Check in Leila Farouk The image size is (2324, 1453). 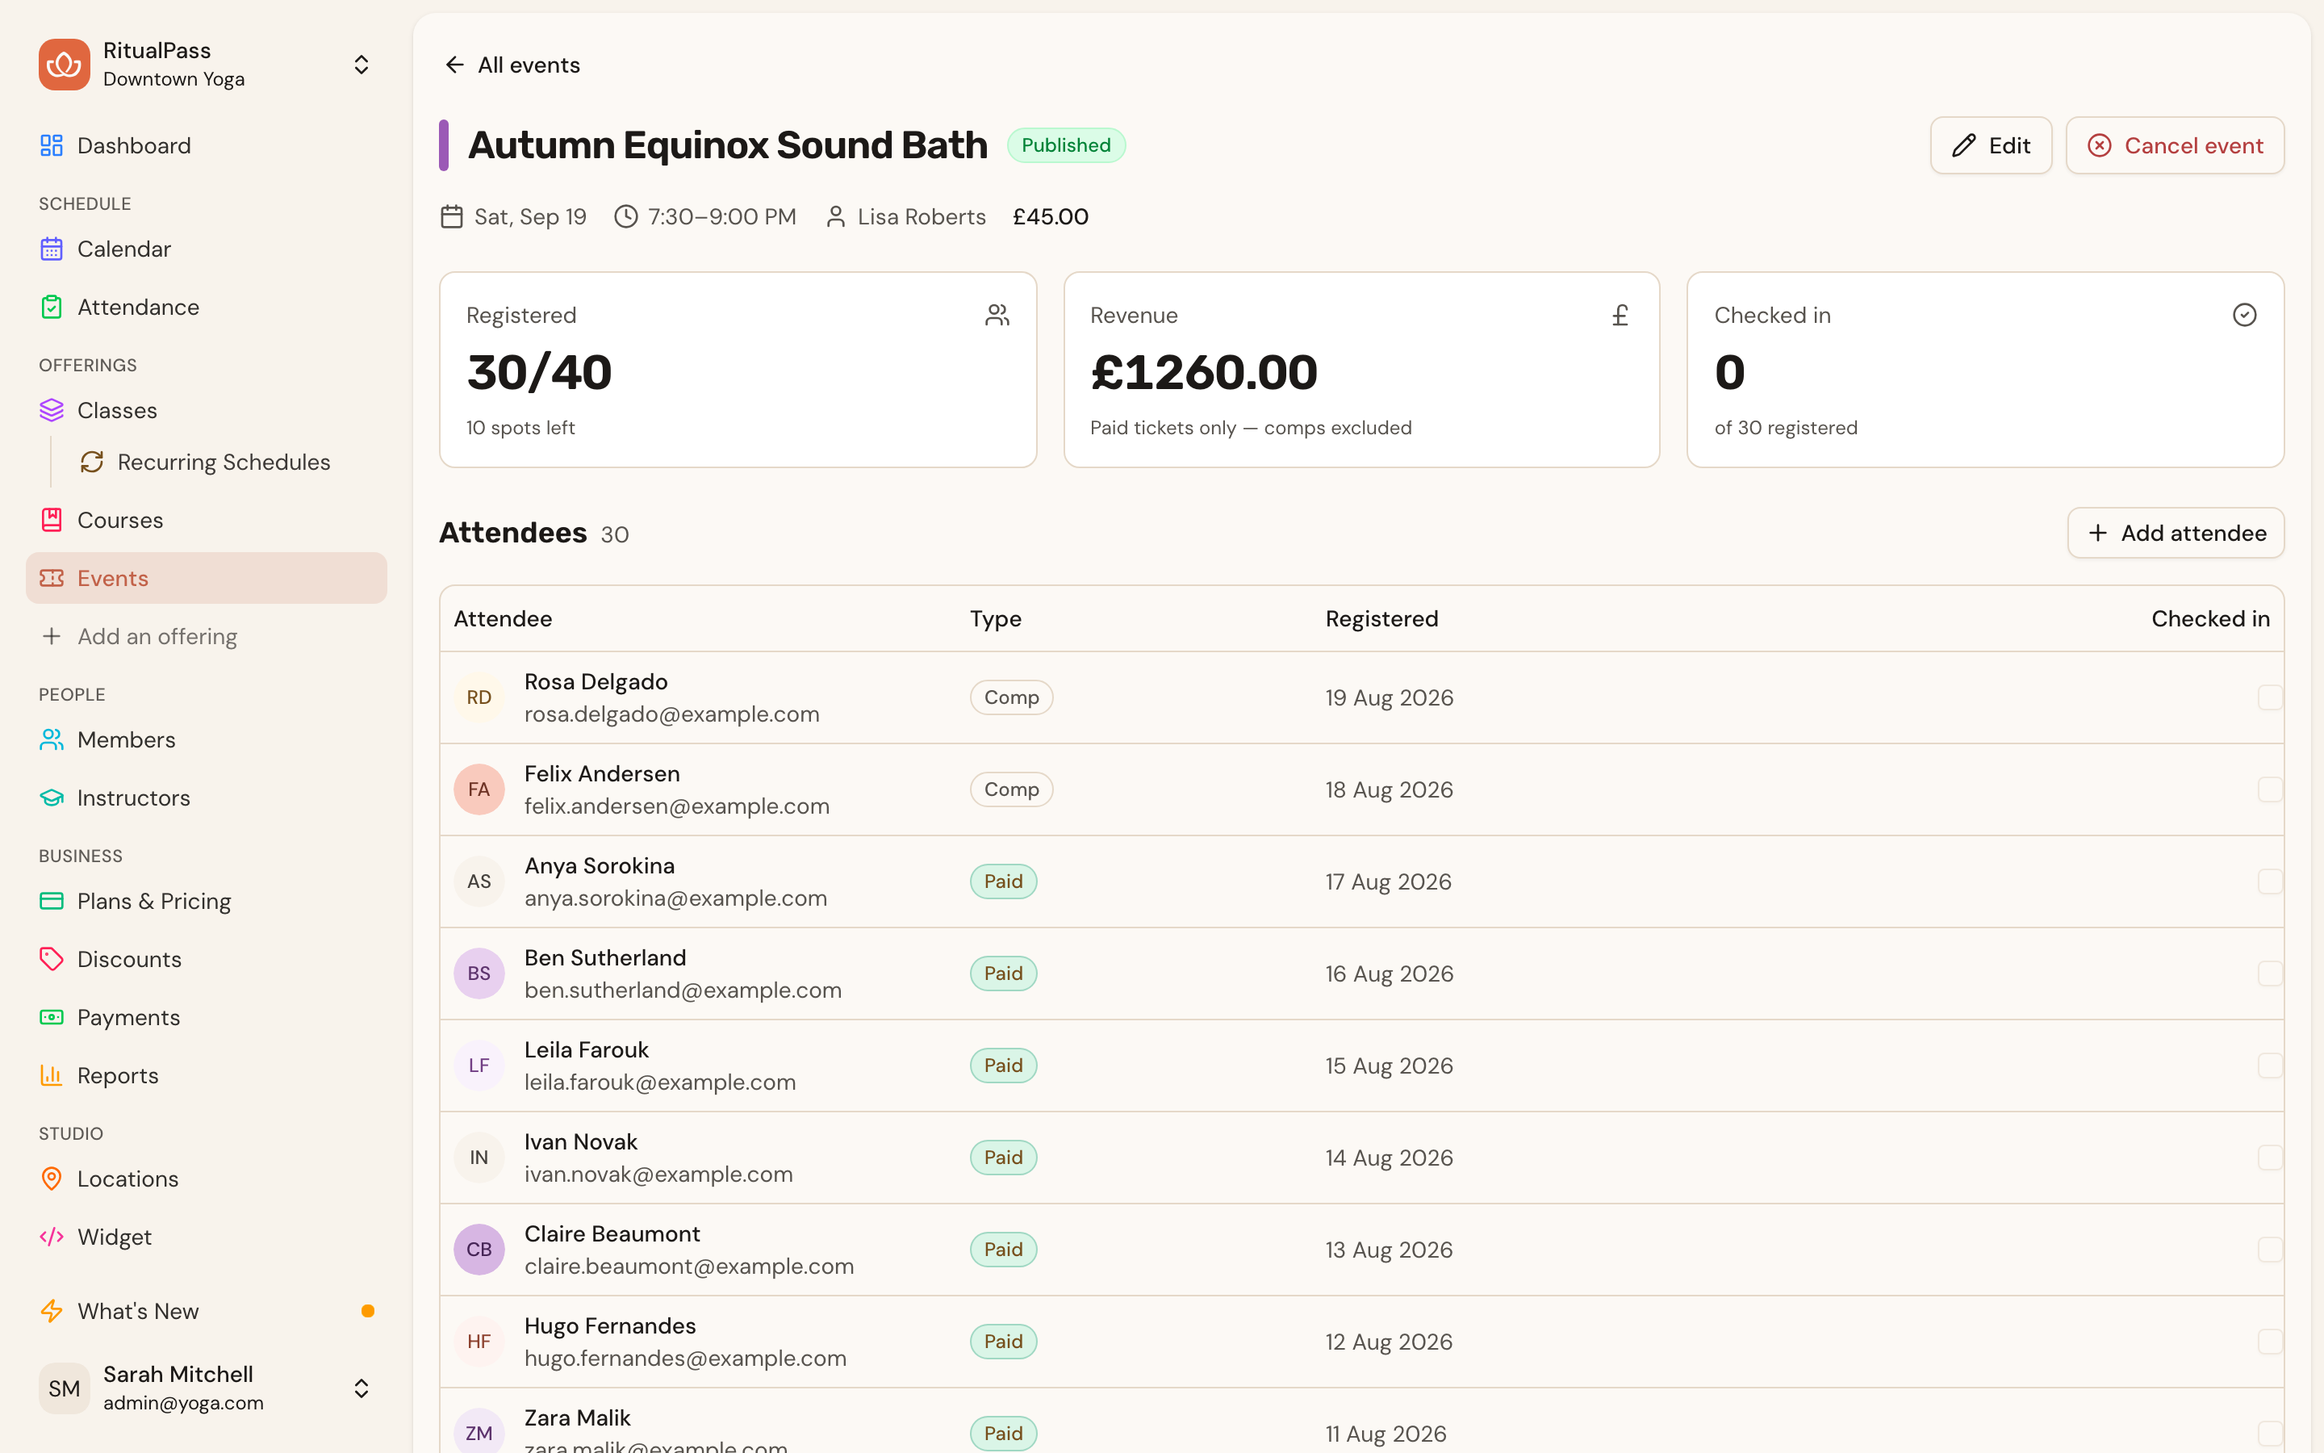(x=2269, y=1065)
